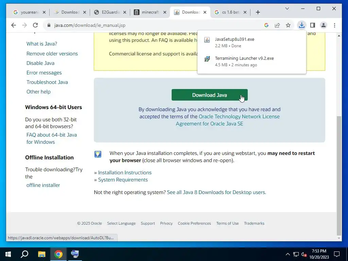Click the Terramining Launcher file icon
Image resolution: width=348 pixels, height=261 pixels.
(x=207, y=59)
